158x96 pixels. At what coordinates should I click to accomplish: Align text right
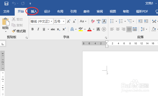pyautogui.click(x=123, y=29)
